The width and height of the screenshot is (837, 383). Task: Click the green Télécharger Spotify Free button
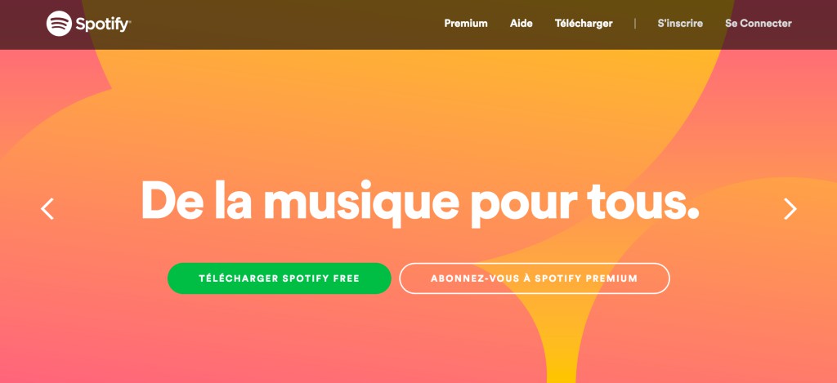[280, 278]
